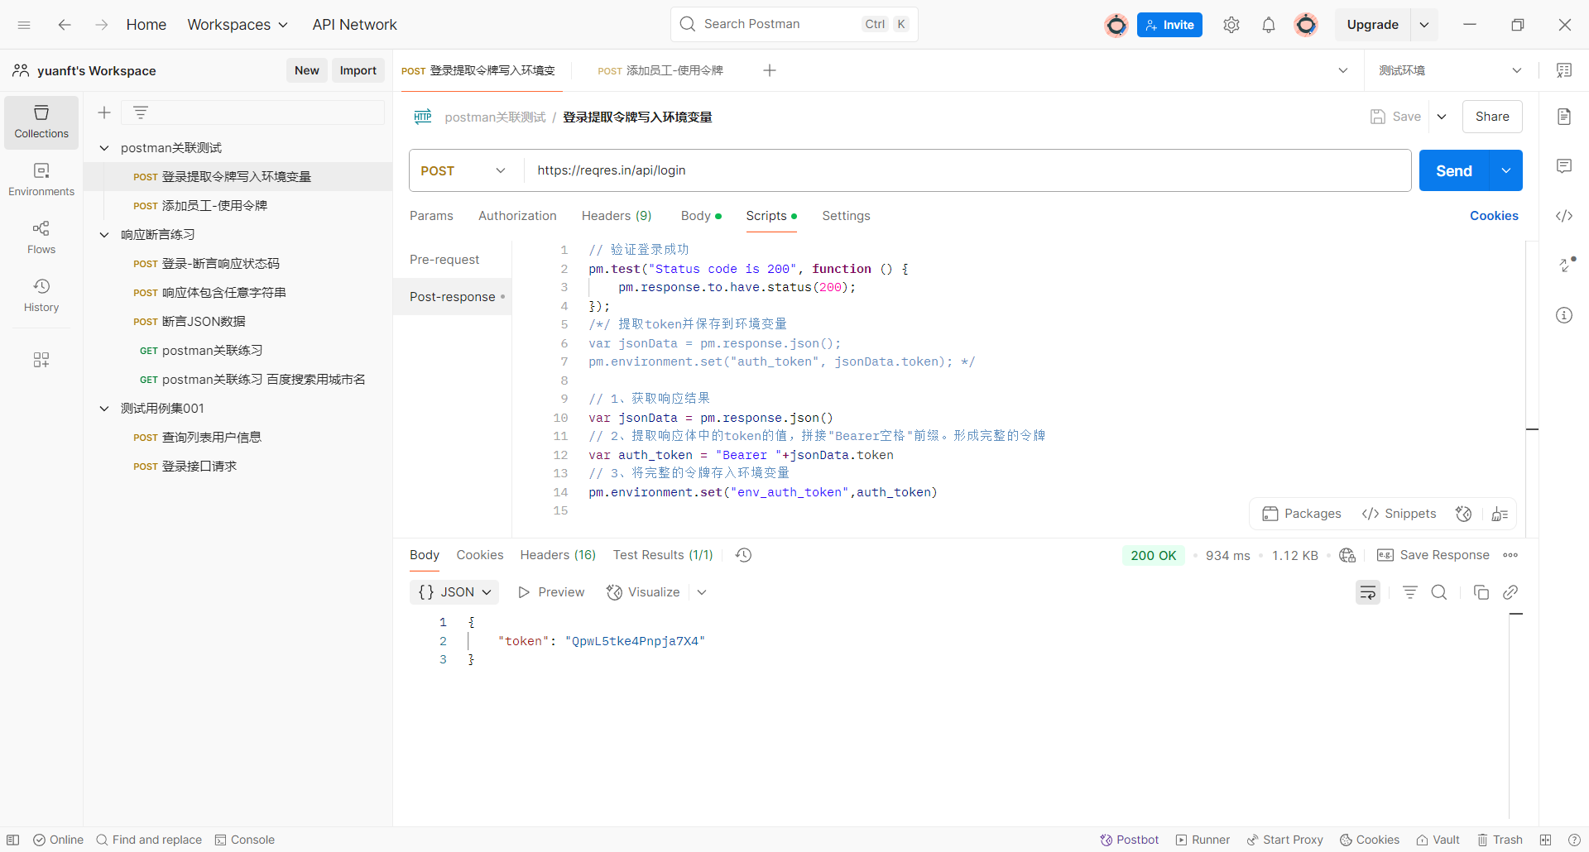The width and height of the screenshot is (1589, 852).
Task: Open the documentation icon in right sidebar
Action: [1564, 117]
